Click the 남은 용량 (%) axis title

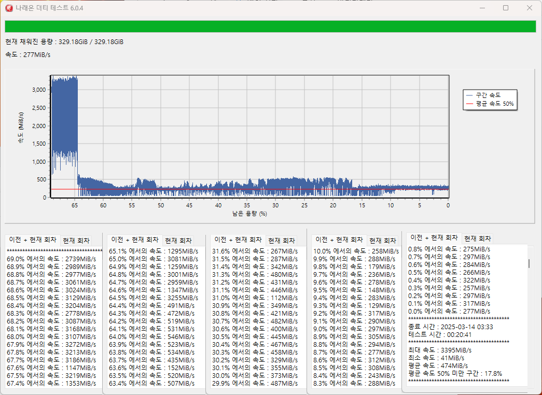click(249, 214)
